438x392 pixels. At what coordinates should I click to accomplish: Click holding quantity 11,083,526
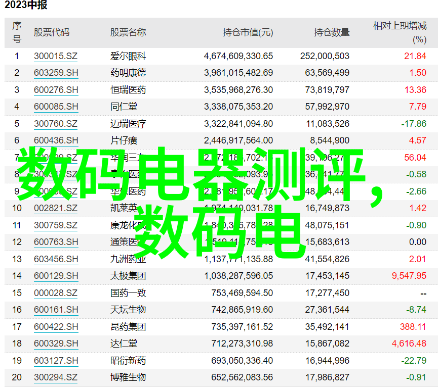(x=328, y=124)
